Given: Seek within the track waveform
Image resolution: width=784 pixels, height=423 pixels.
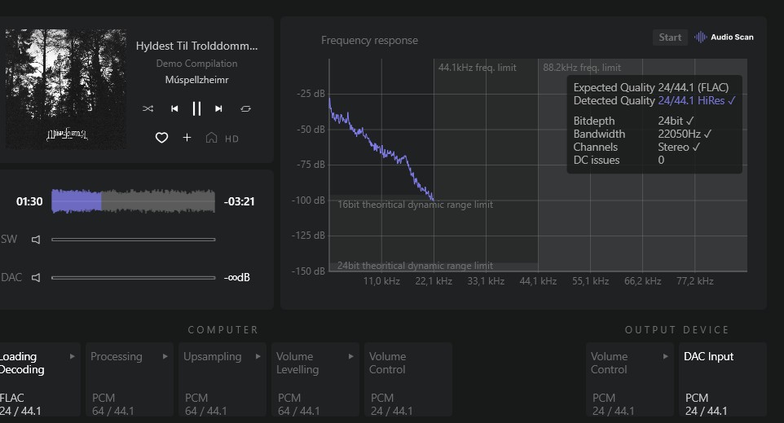Looking at the screenshot, I should pyautogui.click(x=134, y=201).
